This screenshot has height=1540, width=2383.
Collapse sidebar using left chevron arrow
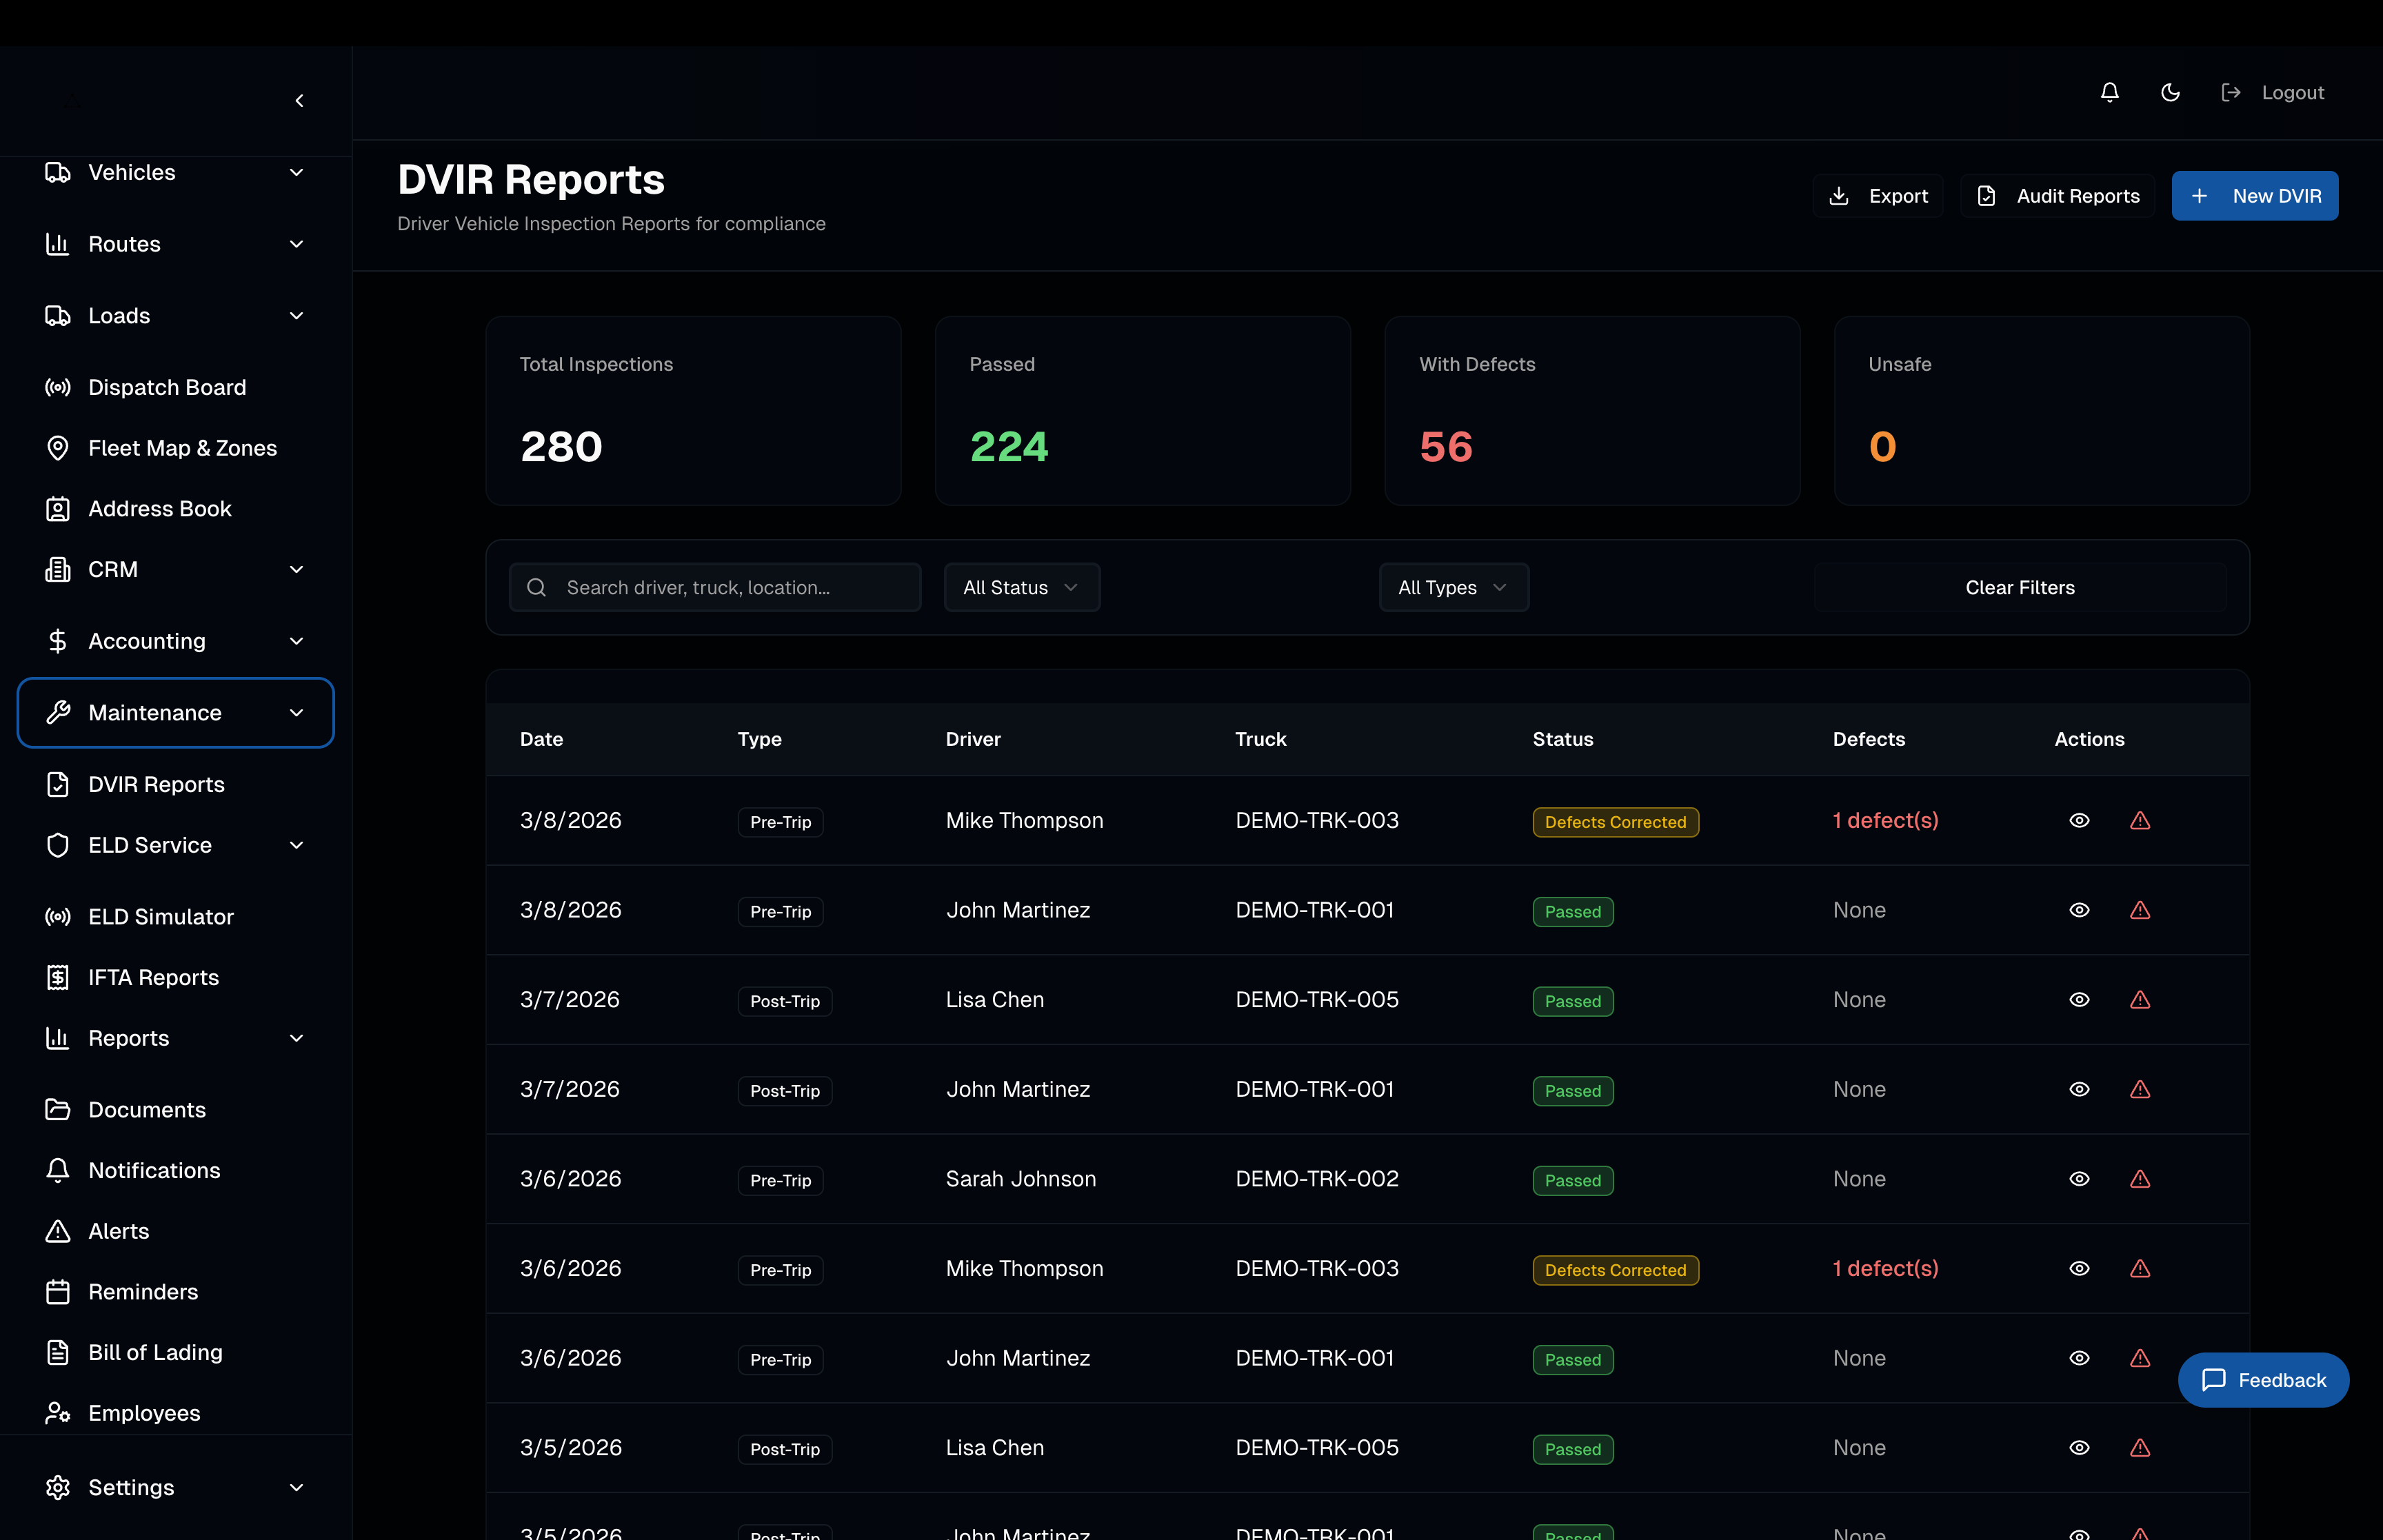[x=299, y=100]
